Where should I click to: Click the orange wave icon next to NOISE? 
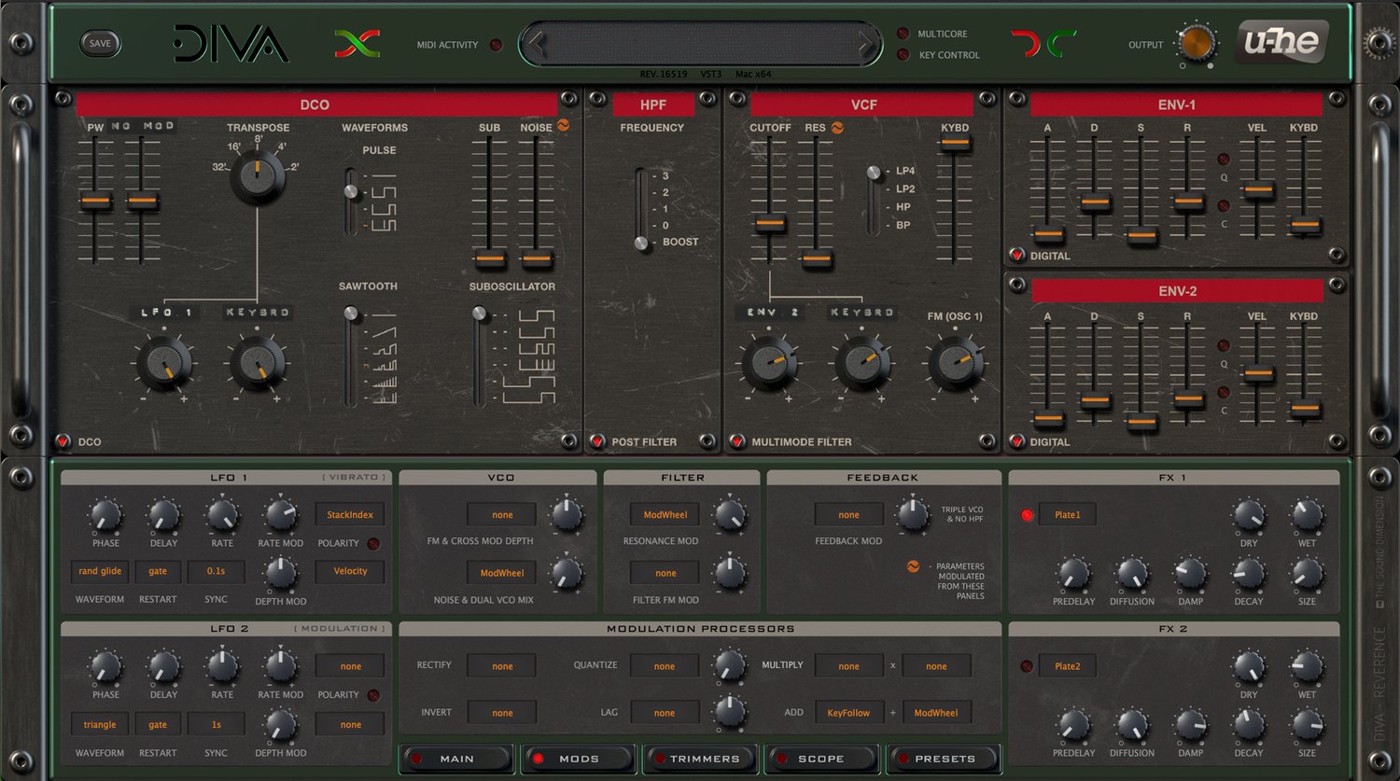point(564,125)
